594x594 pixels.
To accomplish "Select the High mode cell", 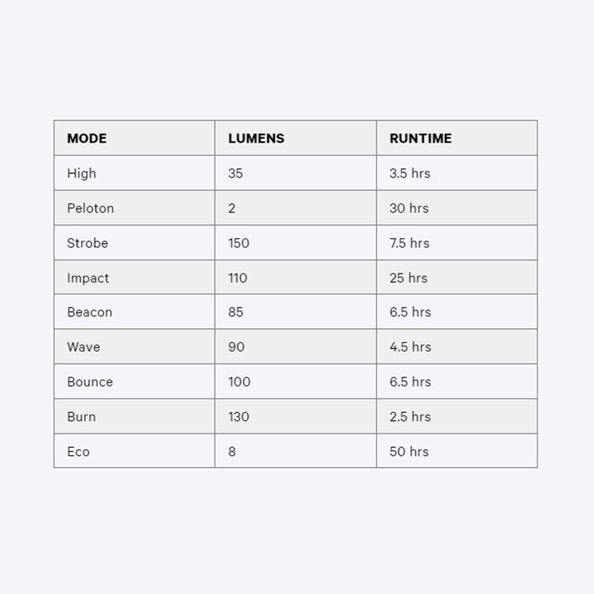I will point(134,173).
